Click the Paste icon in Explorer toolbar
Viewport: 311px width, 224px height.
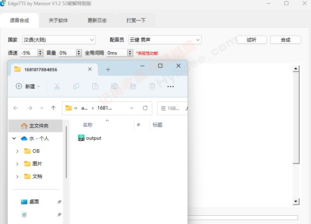tap(95, 86)
